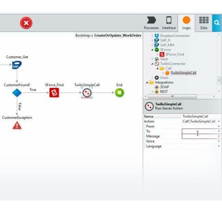Click the tree horizontal scrollbar thumb
Viewport: 222px width, 222px height.
(x=172, y=97)
